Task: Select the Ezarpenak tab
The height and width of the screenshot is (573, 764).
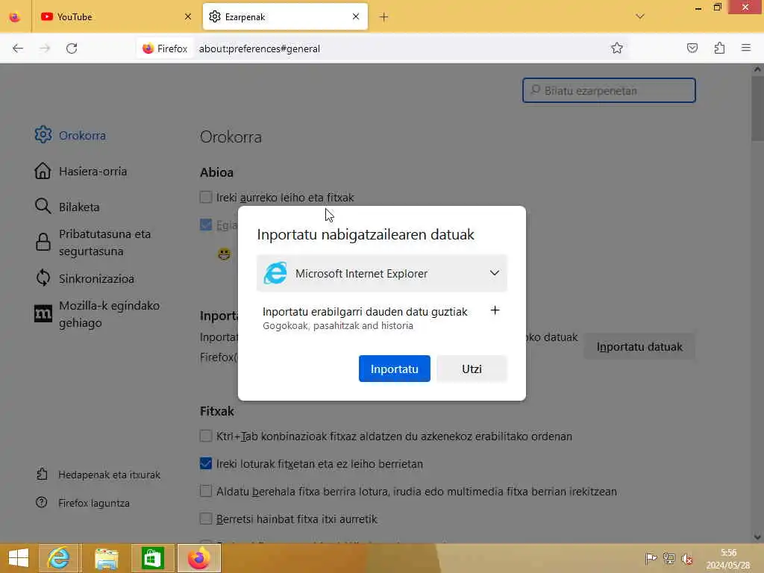Action: [285, 17]
